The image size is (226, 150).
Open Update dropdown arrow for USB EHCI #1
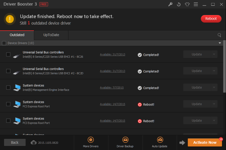214,54
